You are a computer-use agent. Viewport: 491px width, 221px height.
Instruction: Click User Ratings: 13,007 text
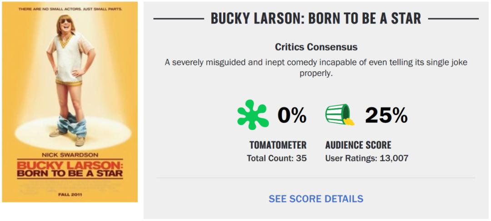[367, 158]
